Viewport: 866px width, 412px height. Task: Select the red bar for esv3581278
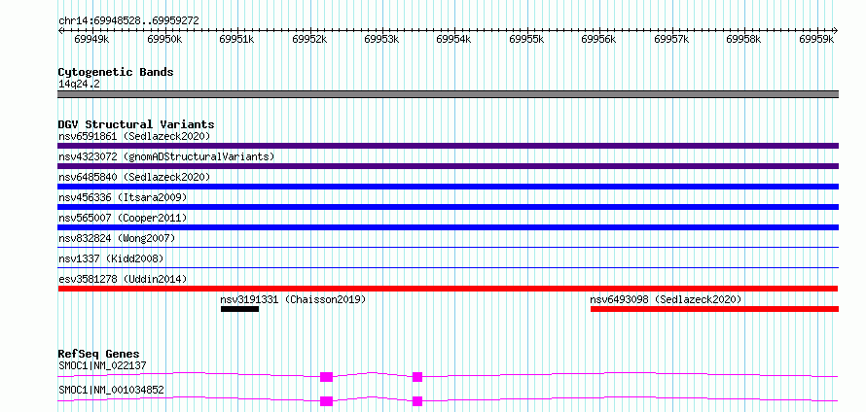[x=448, y=289]
